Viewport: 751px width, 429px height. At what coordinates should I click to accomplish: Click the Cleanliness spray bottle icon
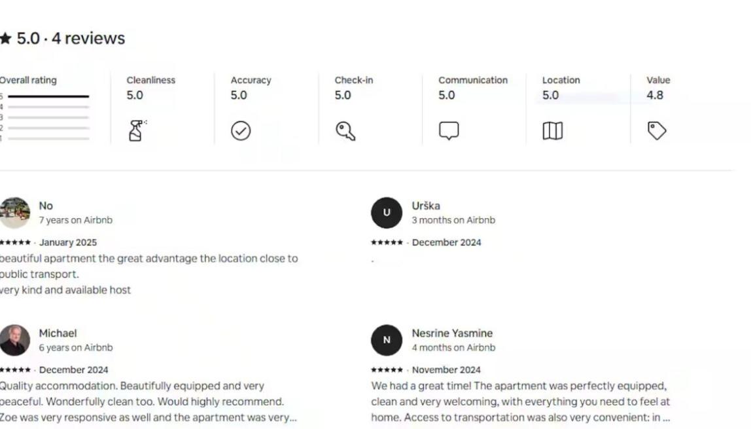tap(136, 131)
